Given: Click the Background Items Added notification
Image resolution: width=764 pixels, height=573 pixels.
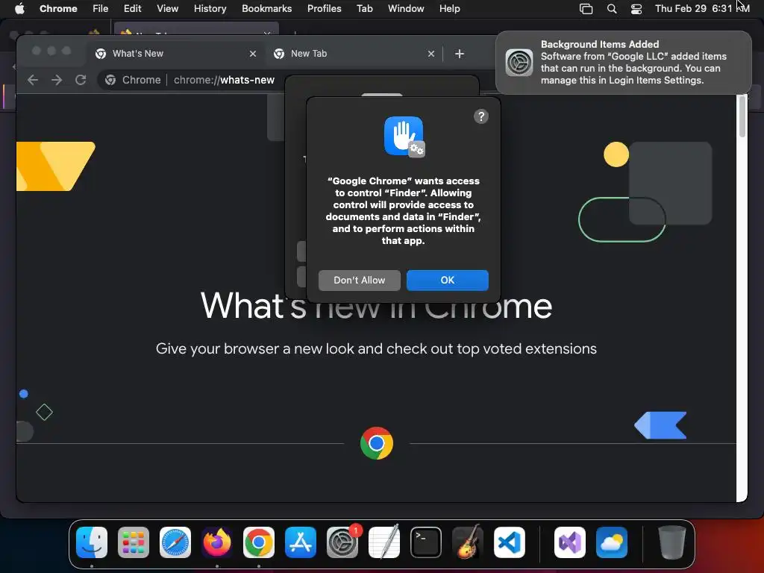Looking at the screenshot, I should (x=624, y=63).
